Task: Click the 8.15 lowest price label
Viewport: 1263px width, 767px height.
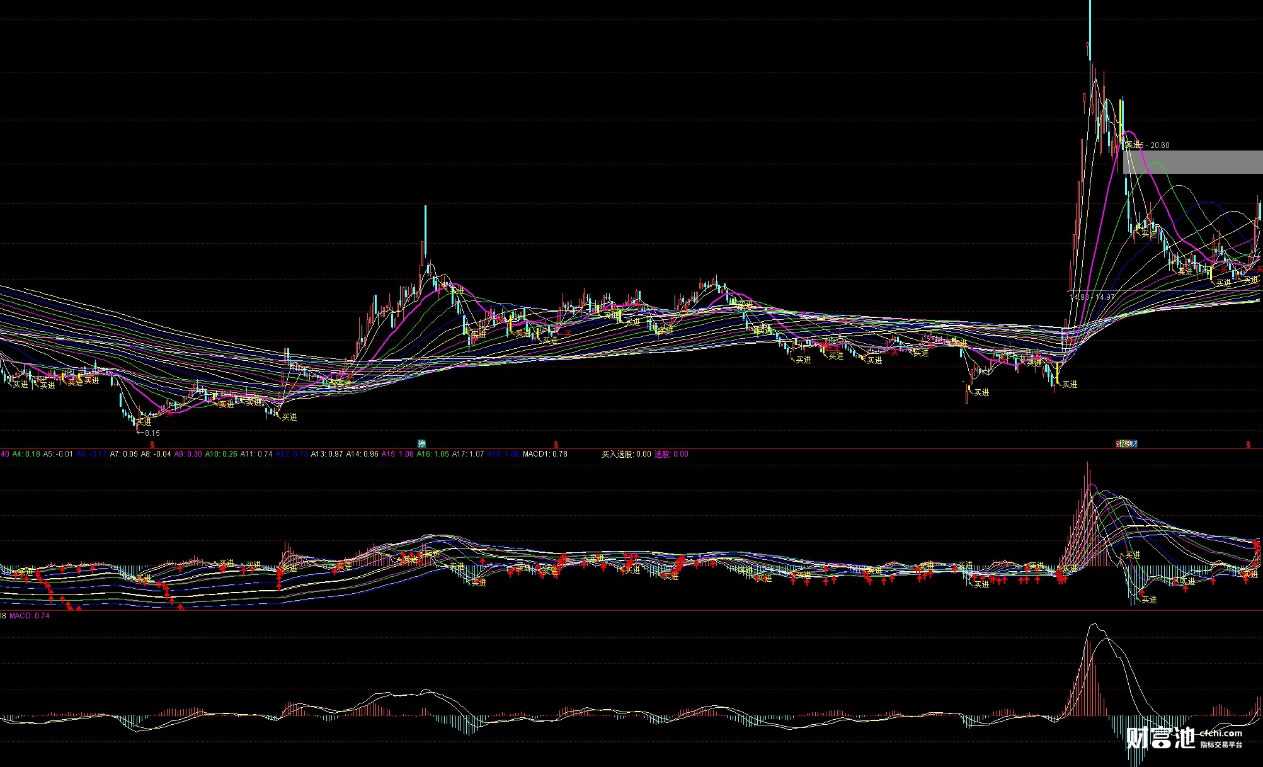Action: (x=152, y=433)
